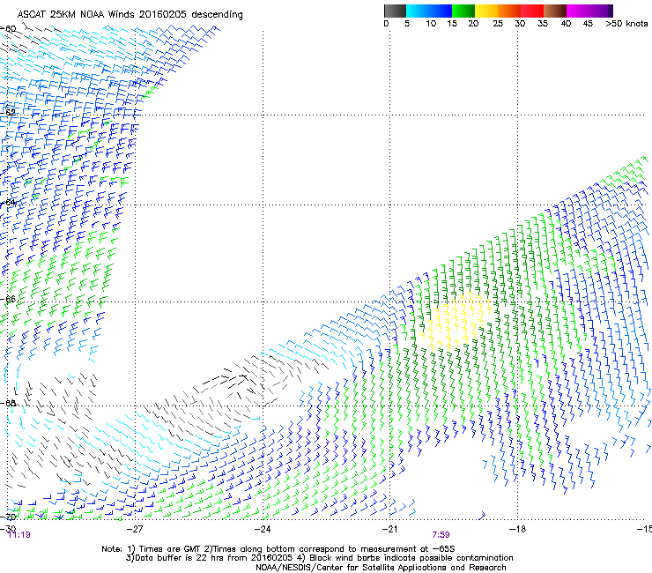
Task: Click the red 30-35 knots legend segment
Action: [x=532, y=11]
